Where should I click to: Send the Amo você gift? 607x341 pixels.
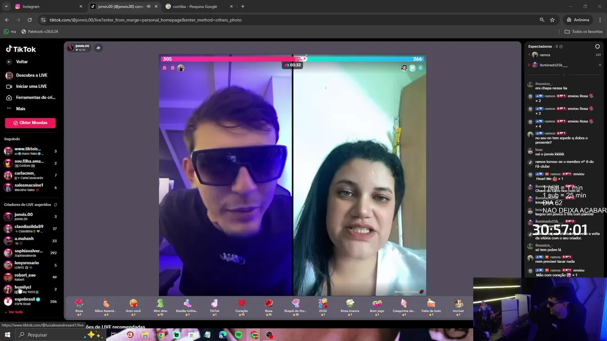(133, 306)
